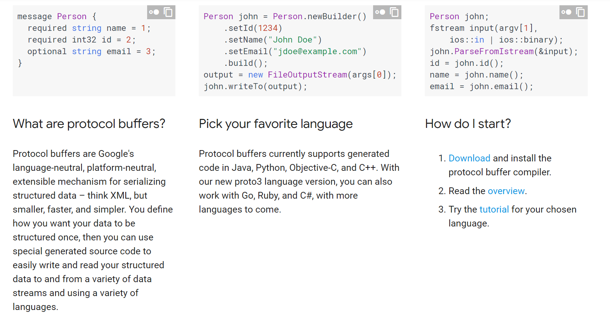
Task: Toggle dark theme on the message Person code block
Action: coord(154,12)
